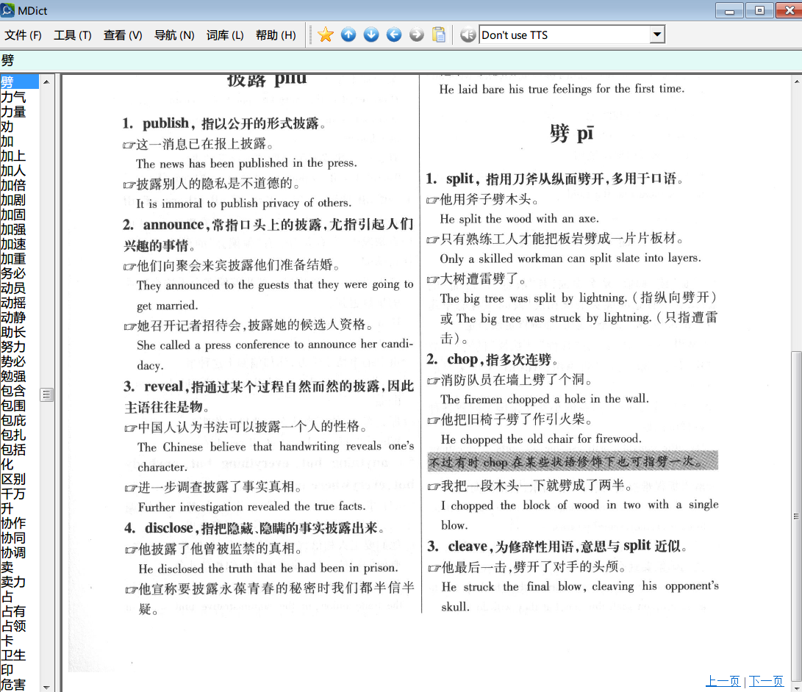
Task: Open the TTS selection dropdown arrow
Action: coord(657,35)
